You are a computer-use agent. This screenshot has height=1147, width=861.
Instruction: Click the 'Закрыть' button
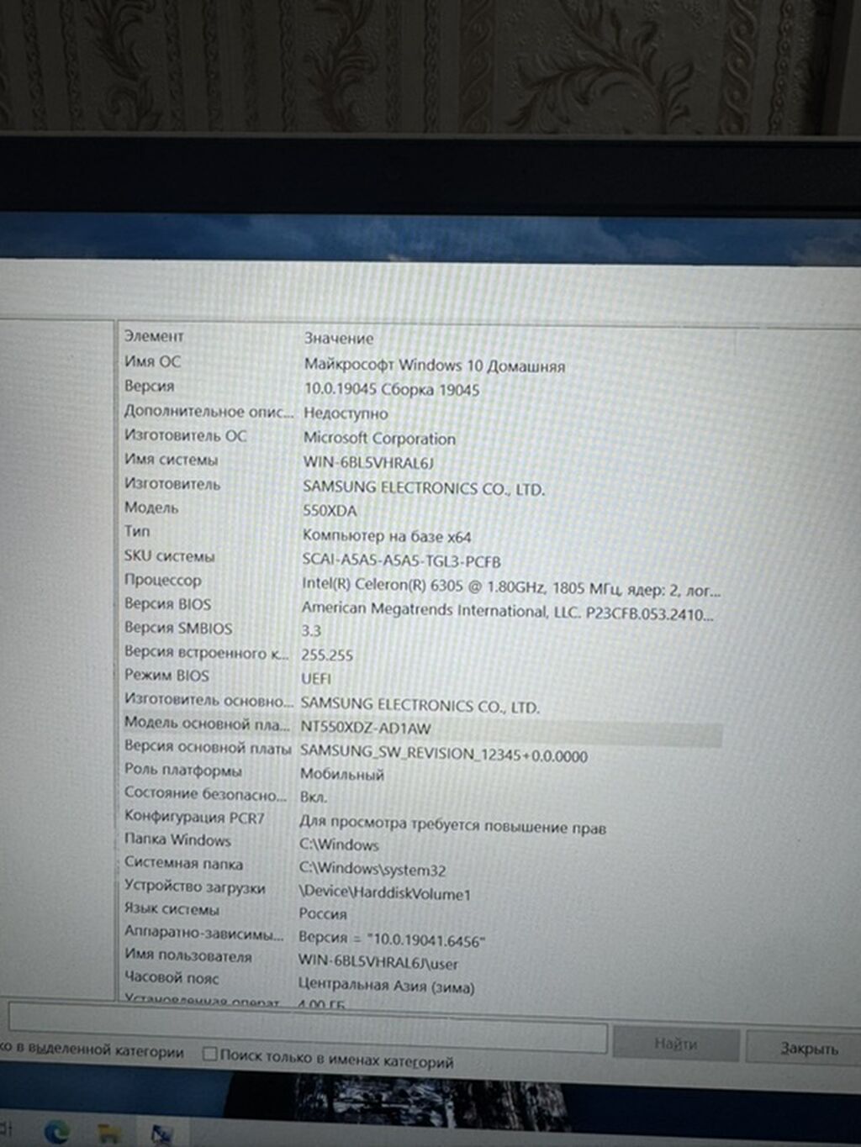(x=809, y=1048)
